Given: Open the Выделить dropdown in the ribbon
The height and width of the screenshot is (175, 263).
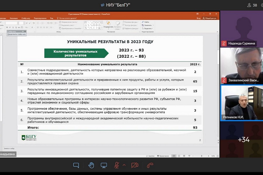Looking at the screenshot, I should [148, 28].
